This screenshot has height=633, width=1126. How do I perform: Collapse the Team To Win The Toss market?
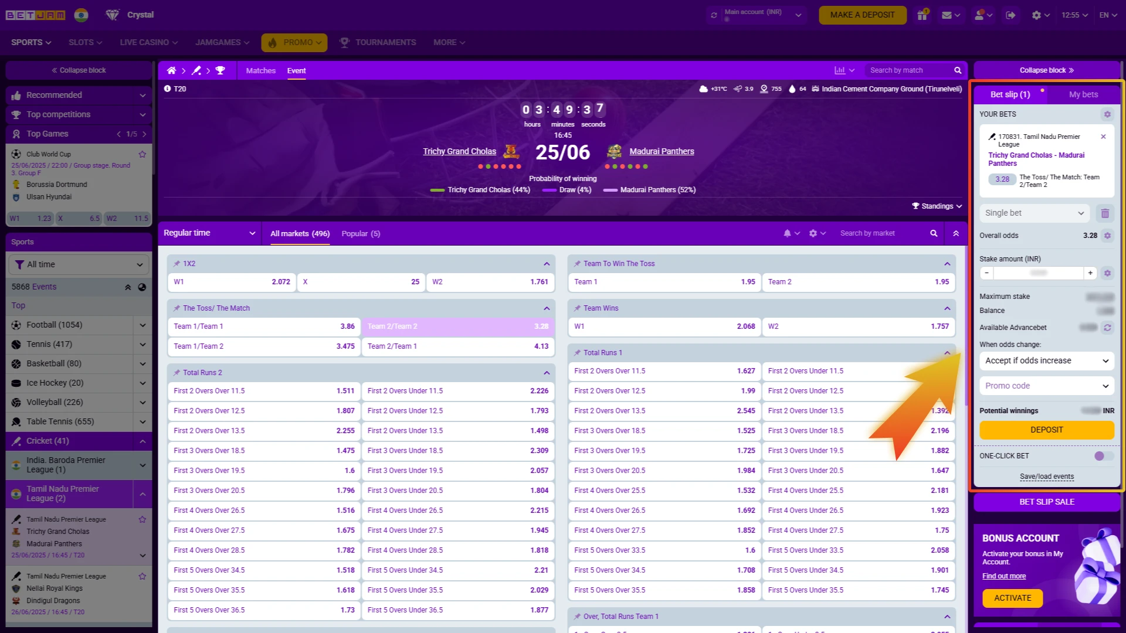point(947,263)
